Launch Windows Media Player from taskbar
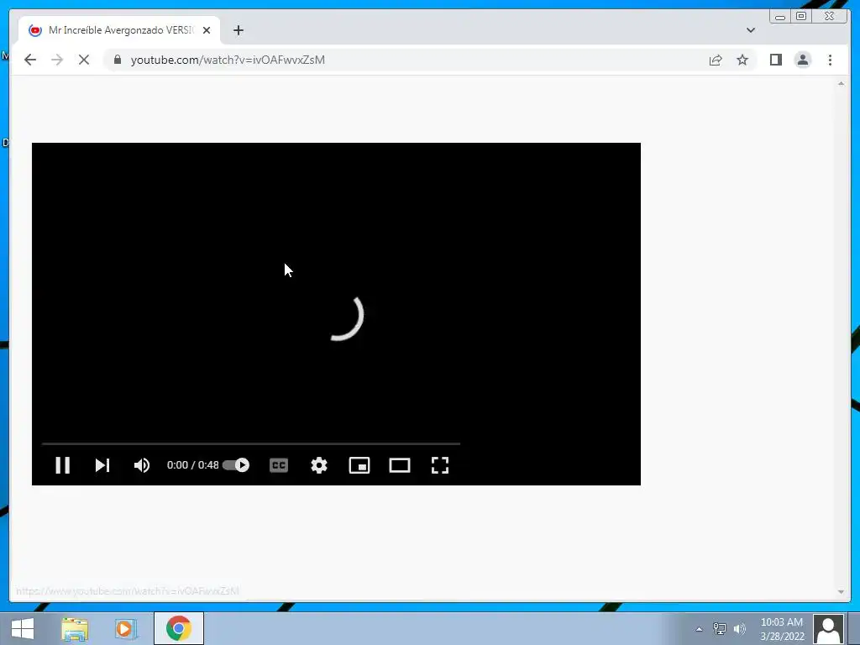 click(125, 628)
